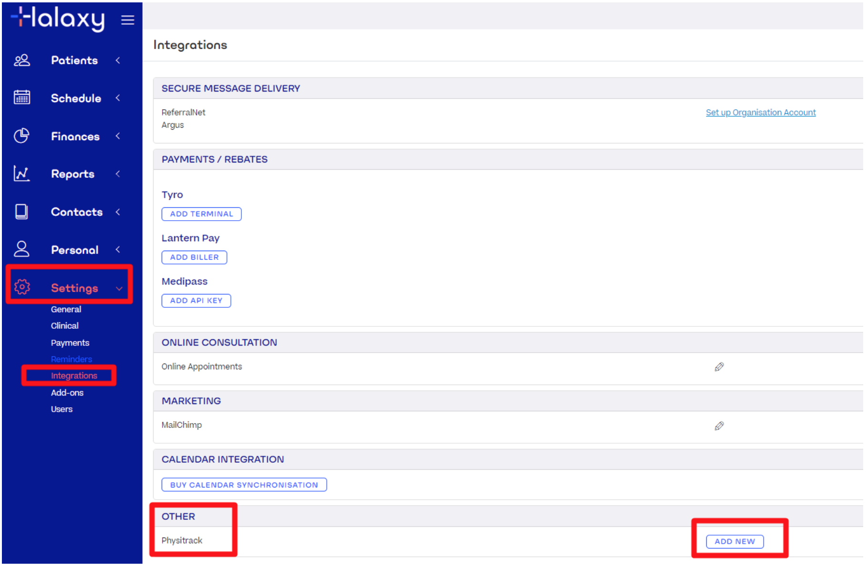This screenshot has height=568, width=867.
Task: Click Add New for Physitrack
Action: coord(734,541)
